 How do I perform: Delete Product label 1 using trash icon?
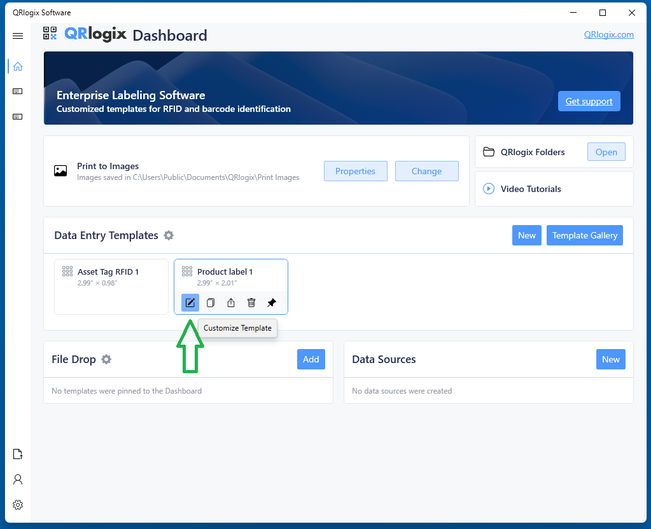pos(251,303)
